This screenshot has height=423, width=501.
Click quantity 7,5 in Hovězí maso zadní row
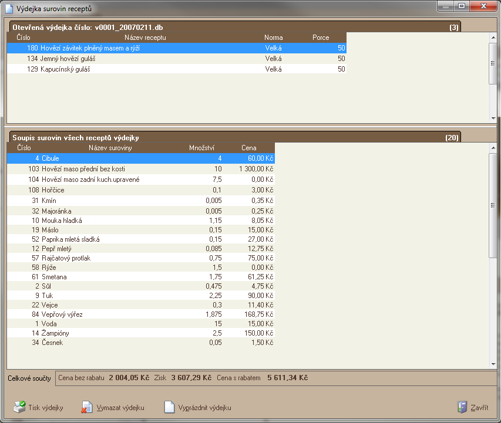coord(217,180)
